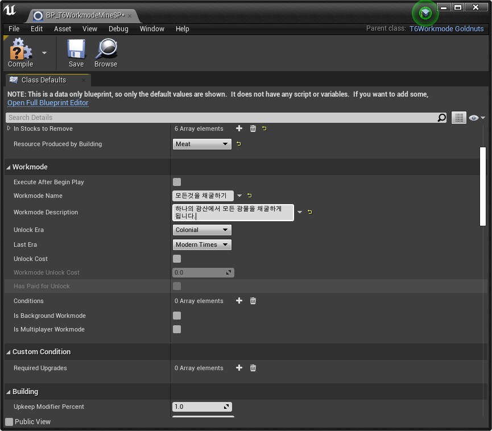Viewport: 492px width, 431px height.
Task: Click the Upkeep Modifier Percent value field
Action: tap(202, 407)
